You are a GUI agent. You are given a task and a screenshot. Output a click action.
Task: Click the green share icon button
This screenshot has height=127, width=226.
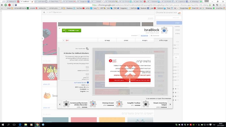(64, 30)
